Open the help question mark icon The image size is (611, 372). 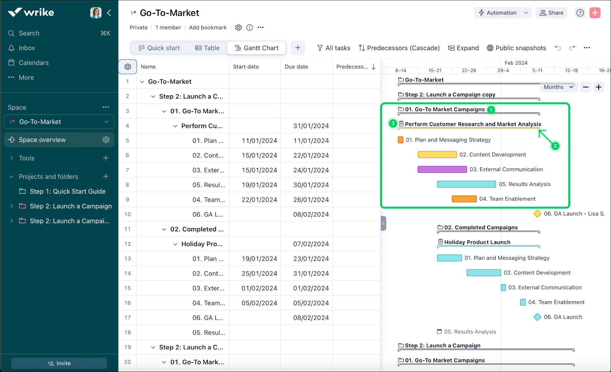pyautogui.click(x=580, y=13)
